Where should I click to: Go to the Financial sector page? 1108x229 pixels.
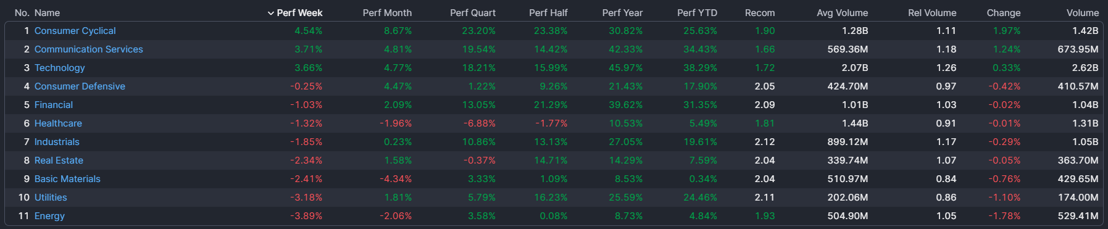(53, 105)
